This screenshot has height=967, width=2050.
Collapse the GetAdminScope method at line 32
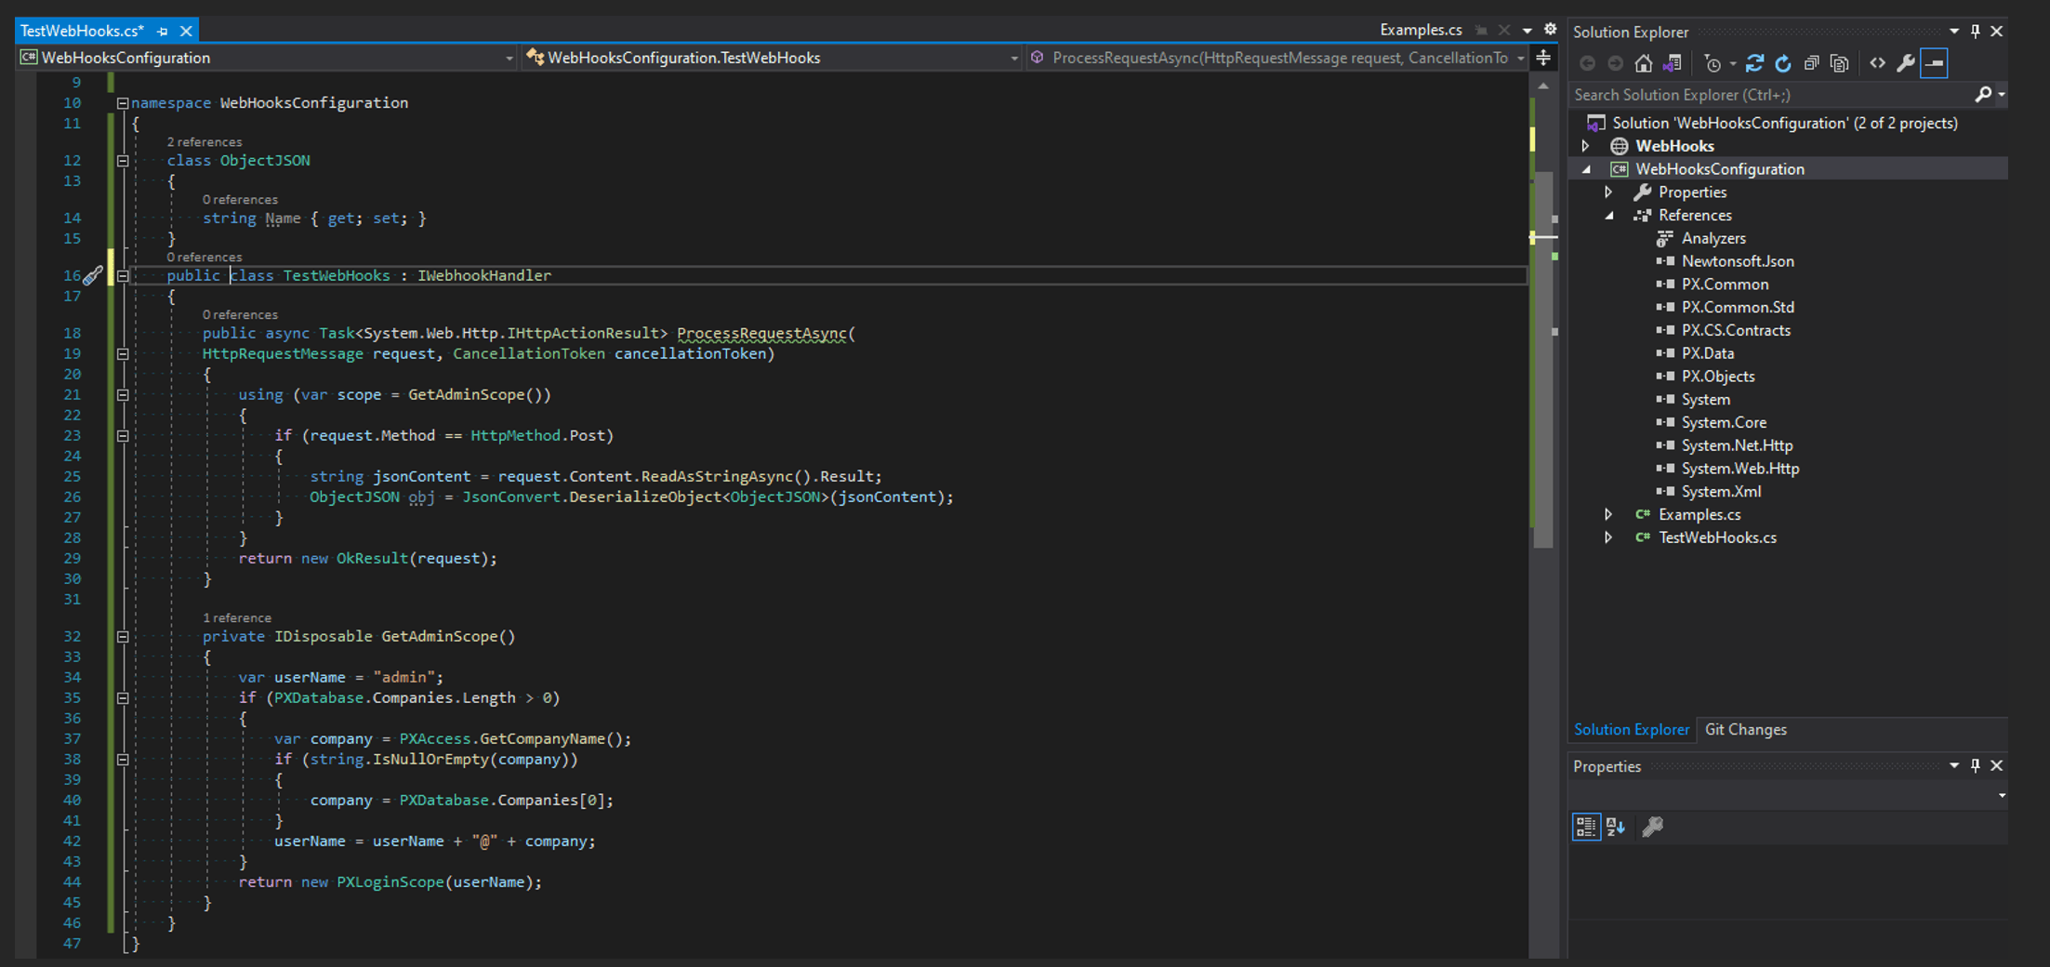point(123,637)
